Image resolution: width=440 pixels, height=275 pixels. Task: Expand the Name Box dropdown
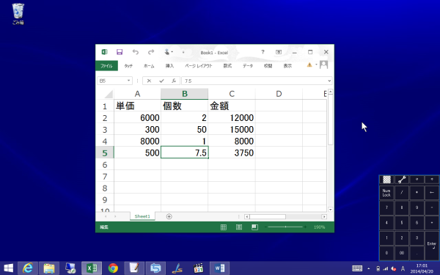[x=128, y=81]
